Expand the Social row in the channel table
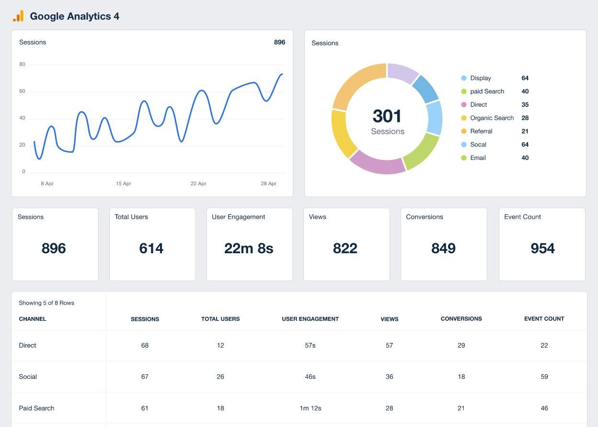 click(27, 377)
